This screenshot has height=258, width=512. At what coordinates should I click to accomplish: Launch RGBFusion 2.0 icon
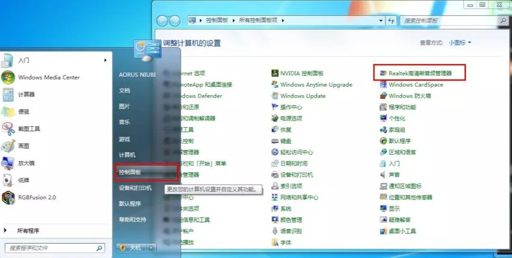8,197
